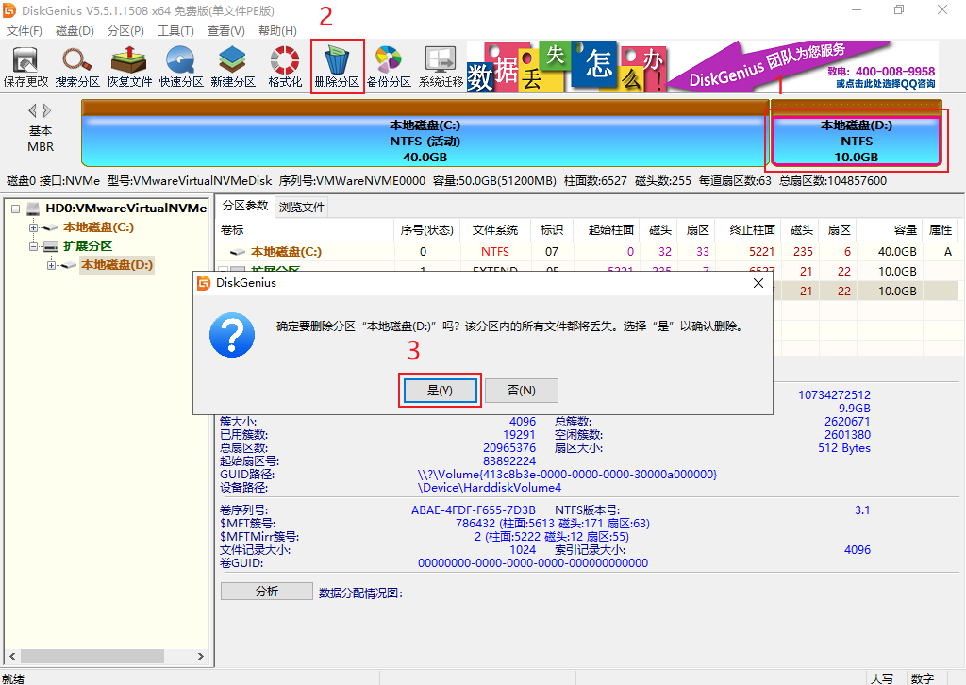Expand the 本地磁盘(D:) tree node
Image resolution: width=966 pixels, height=685 pixels.
[x=52, y=265]
